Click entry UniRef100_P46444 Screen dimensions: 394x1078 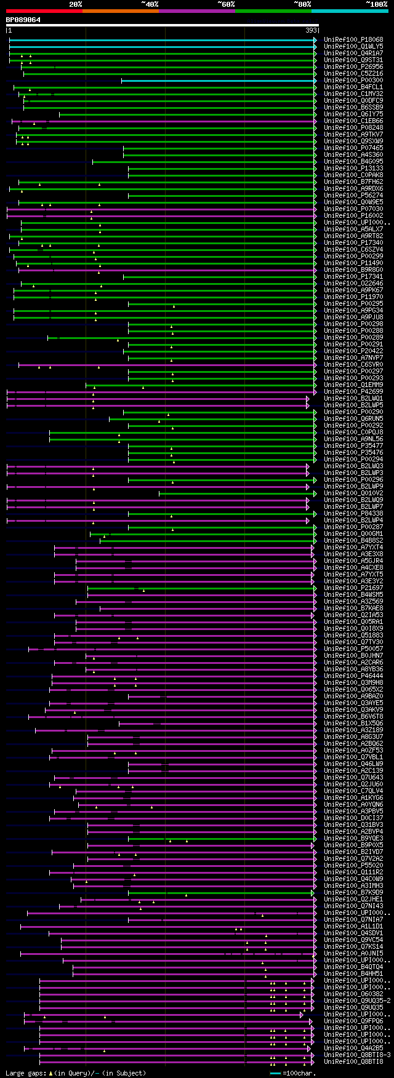click(x=353, y=676)
